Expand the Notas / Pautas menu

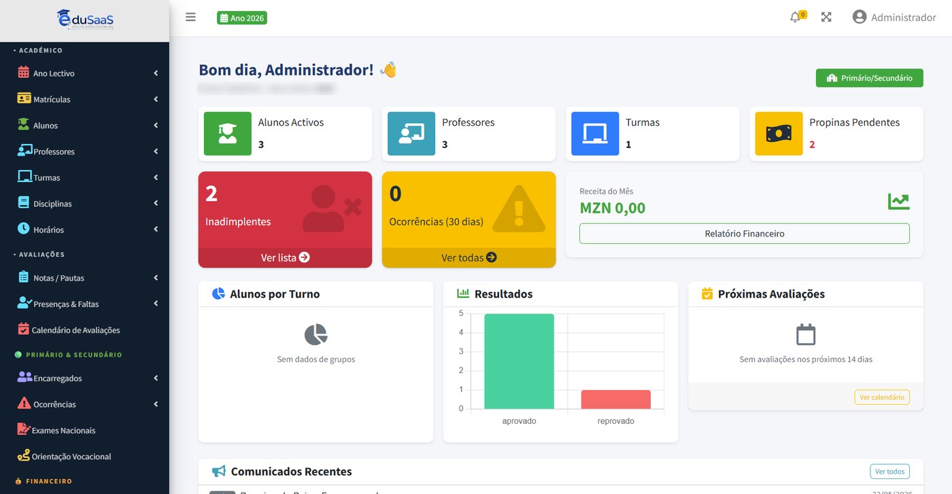84,277
